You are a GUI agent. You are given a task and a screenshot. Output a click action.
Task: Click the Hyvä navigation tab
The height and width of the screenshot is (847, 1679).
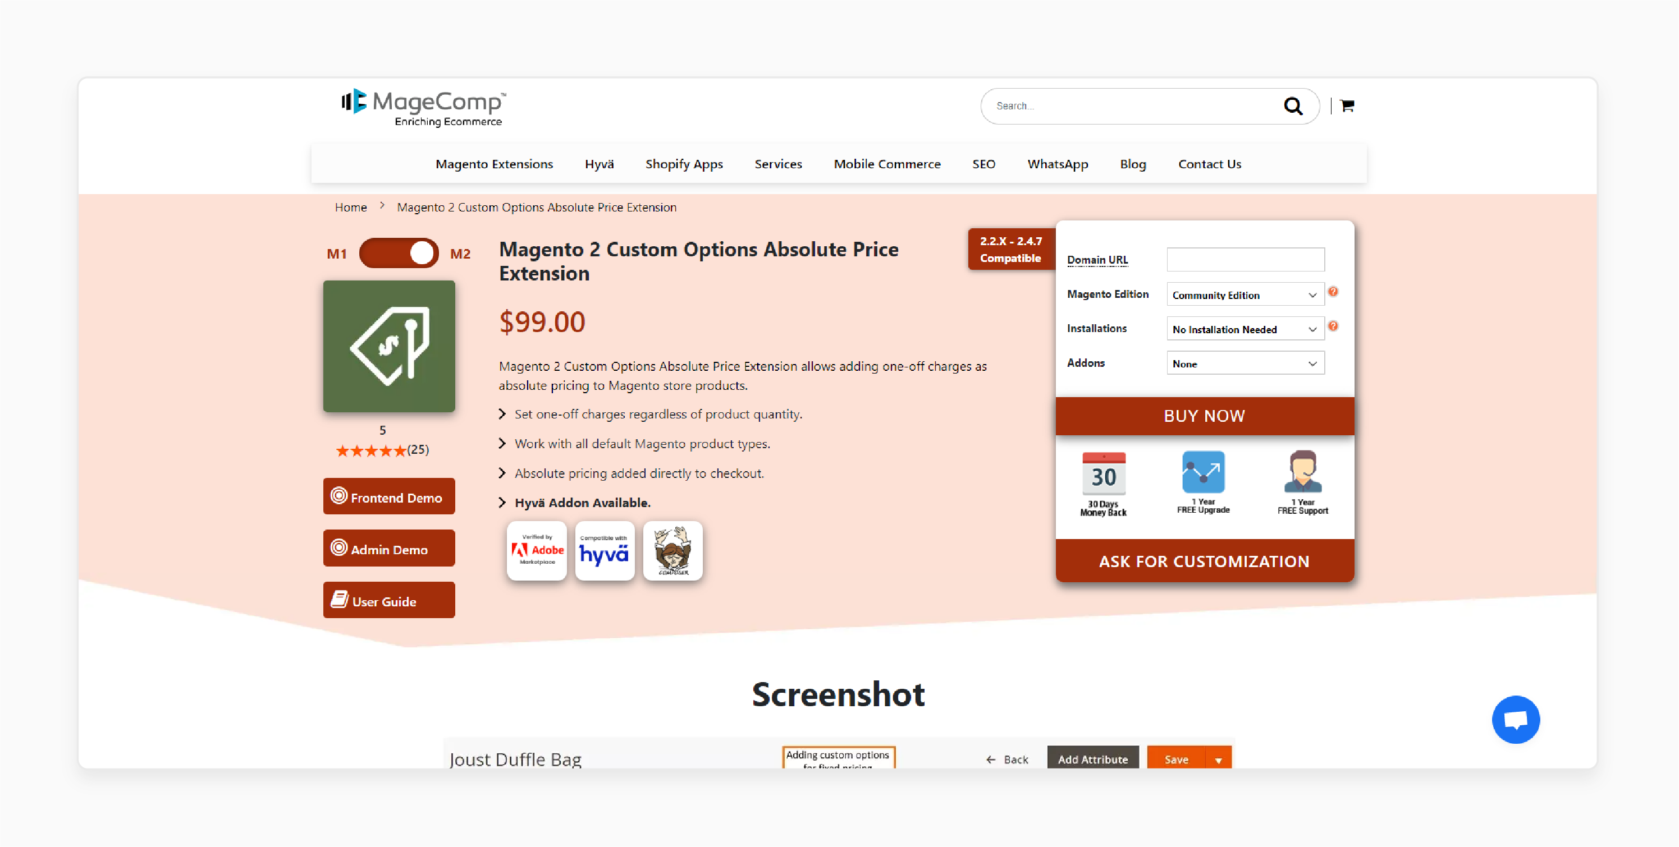click(599, 163)
